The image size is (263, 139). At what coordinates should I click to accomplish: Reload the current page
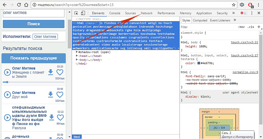19,5
